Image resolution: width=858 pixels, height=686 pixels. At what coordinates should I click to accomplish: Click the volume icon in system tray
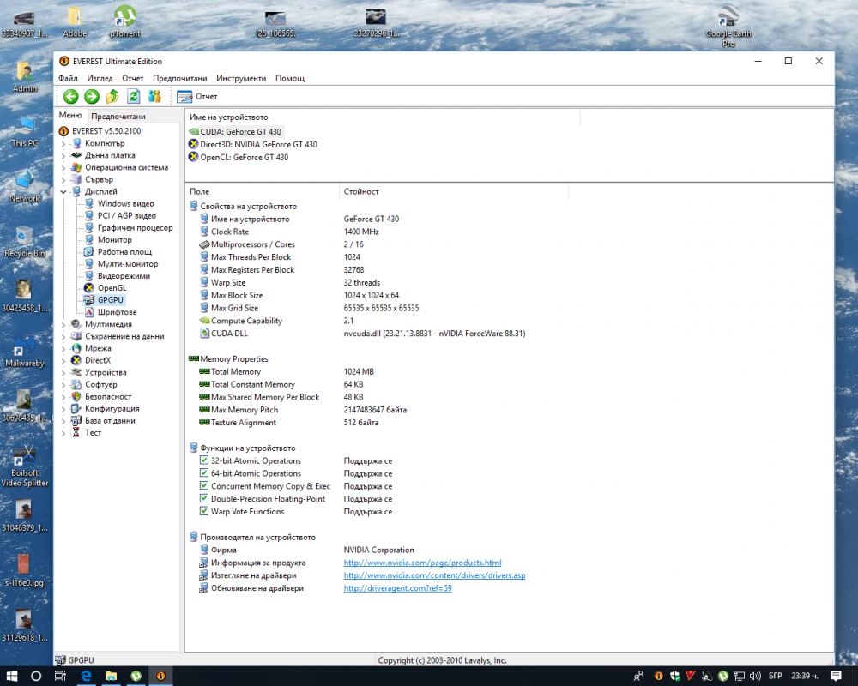click(756, 677)
